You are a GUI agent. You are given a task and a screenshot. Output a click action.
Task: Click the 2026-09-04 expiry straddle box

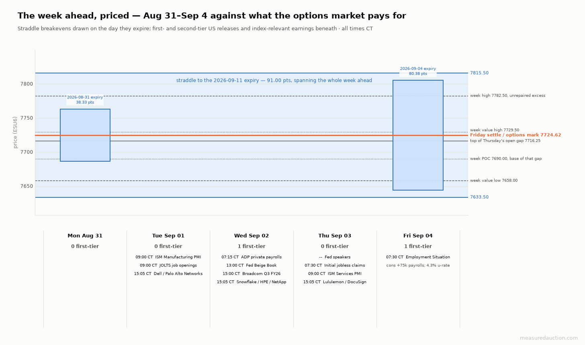coord(418,135)
